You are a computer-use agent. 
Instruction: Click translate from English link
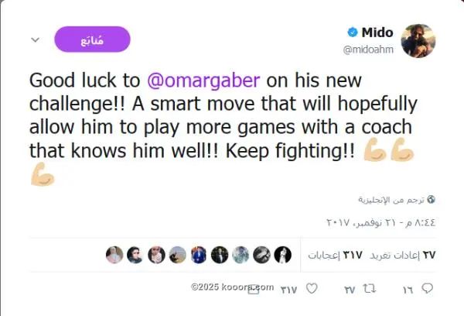(x=391, y=200)
